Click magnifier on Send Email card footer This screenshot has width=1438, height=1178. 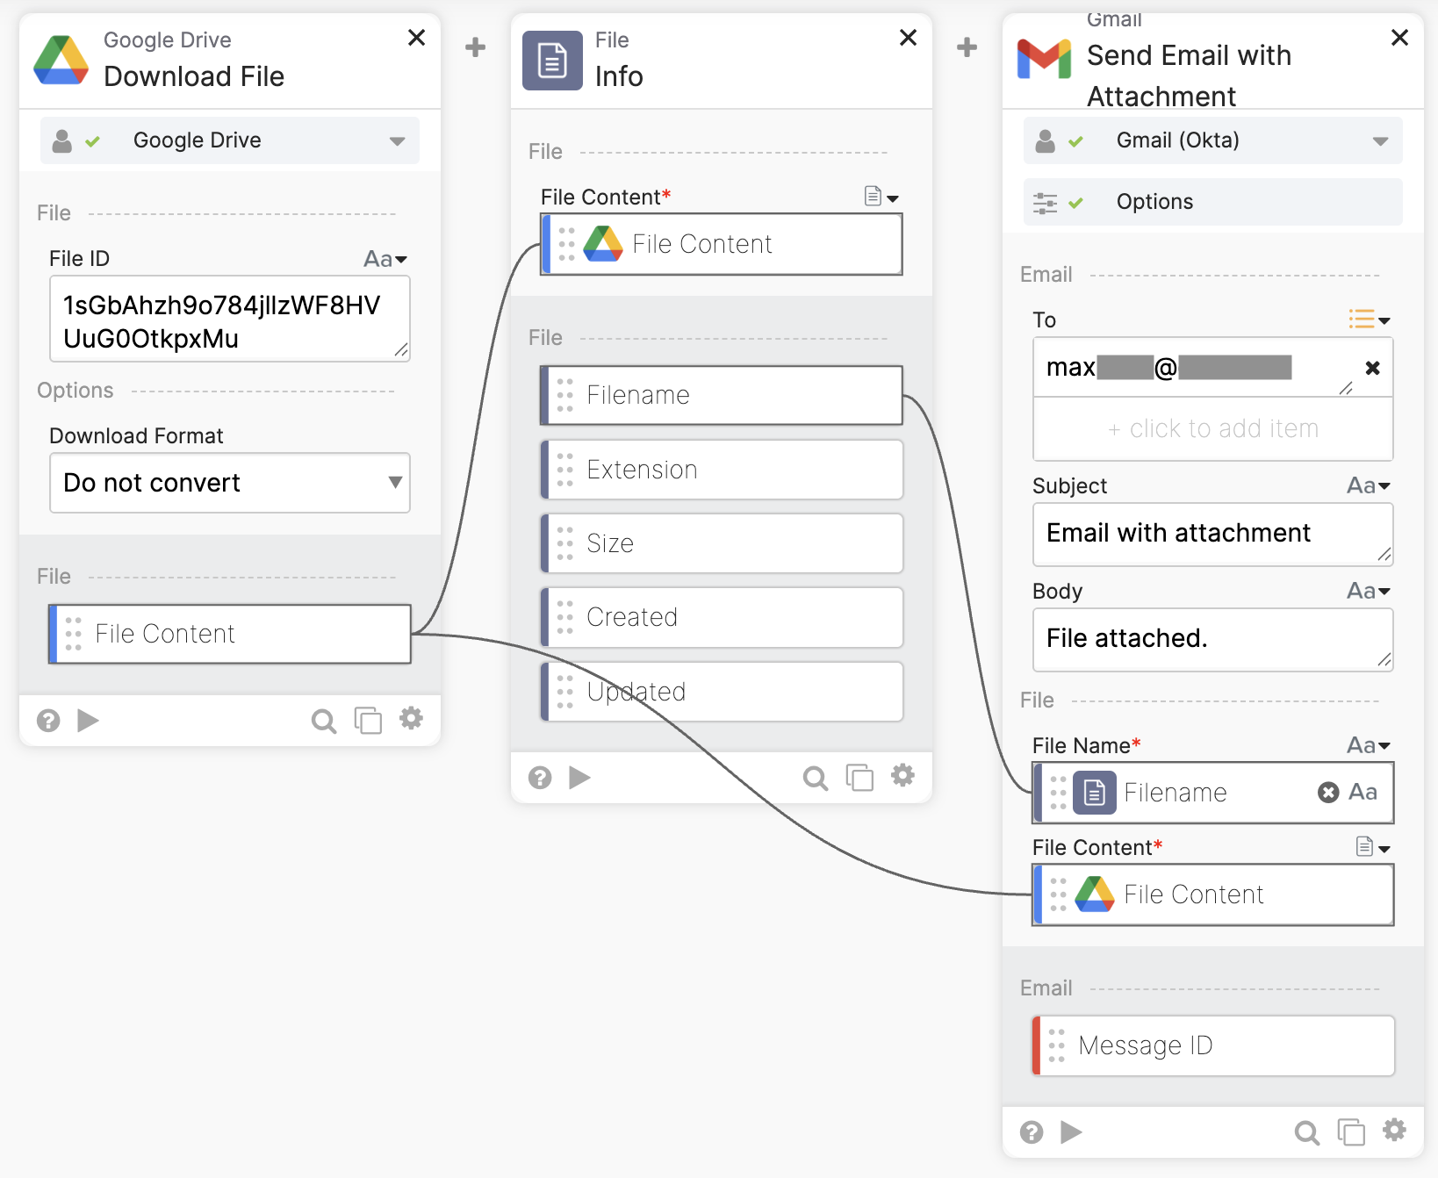(1307, 1132)
